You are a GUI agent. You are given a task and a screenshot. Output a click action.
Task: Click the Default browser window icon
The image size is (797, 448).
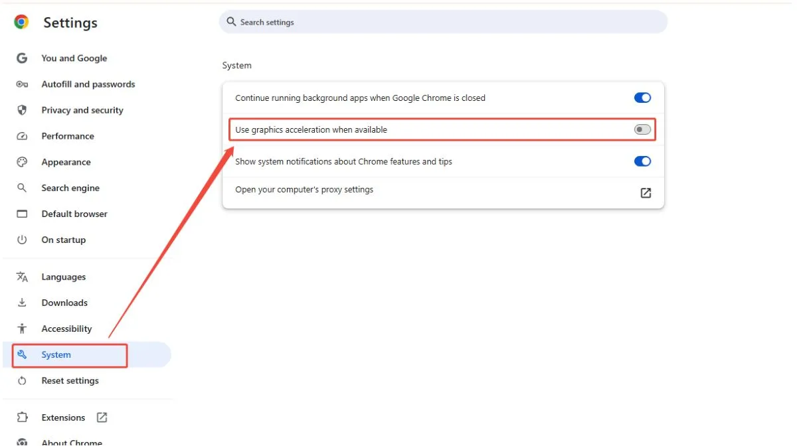[22, 214]
